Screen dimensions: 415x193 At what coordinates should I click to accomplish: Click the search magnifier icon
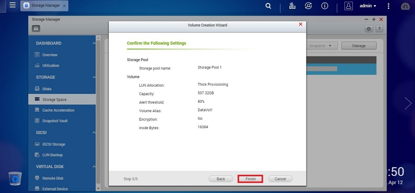[268, 6]
